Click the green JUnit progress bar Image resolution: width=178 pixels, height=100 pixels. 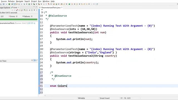point(19,19)
